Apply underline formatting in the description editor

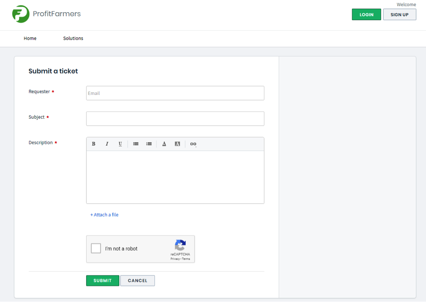[x=120, y=144]
